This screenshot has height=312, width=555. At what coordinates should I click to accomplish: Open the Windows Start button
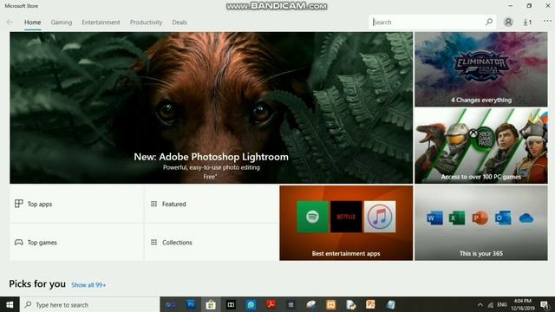coord(10,304)
